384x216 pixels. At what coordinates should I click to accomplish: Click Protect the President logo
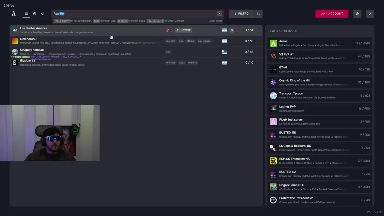[273, 200]
